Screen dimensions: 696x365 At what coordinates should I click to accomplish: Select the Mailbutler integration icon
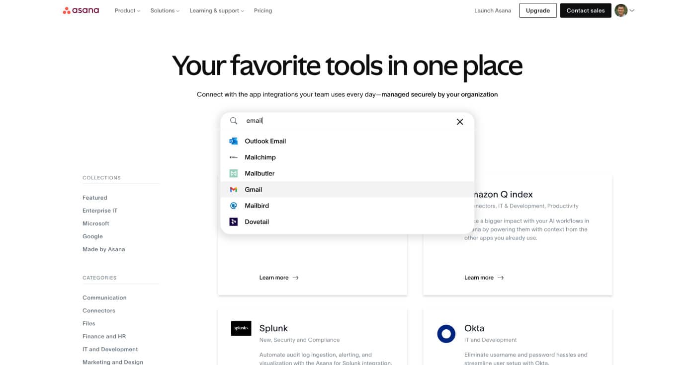(233, 173)
